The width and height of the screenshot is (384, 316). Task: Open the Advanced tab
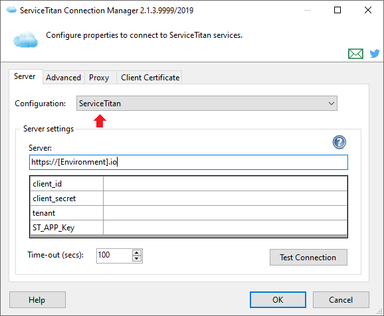coord(63,78)
